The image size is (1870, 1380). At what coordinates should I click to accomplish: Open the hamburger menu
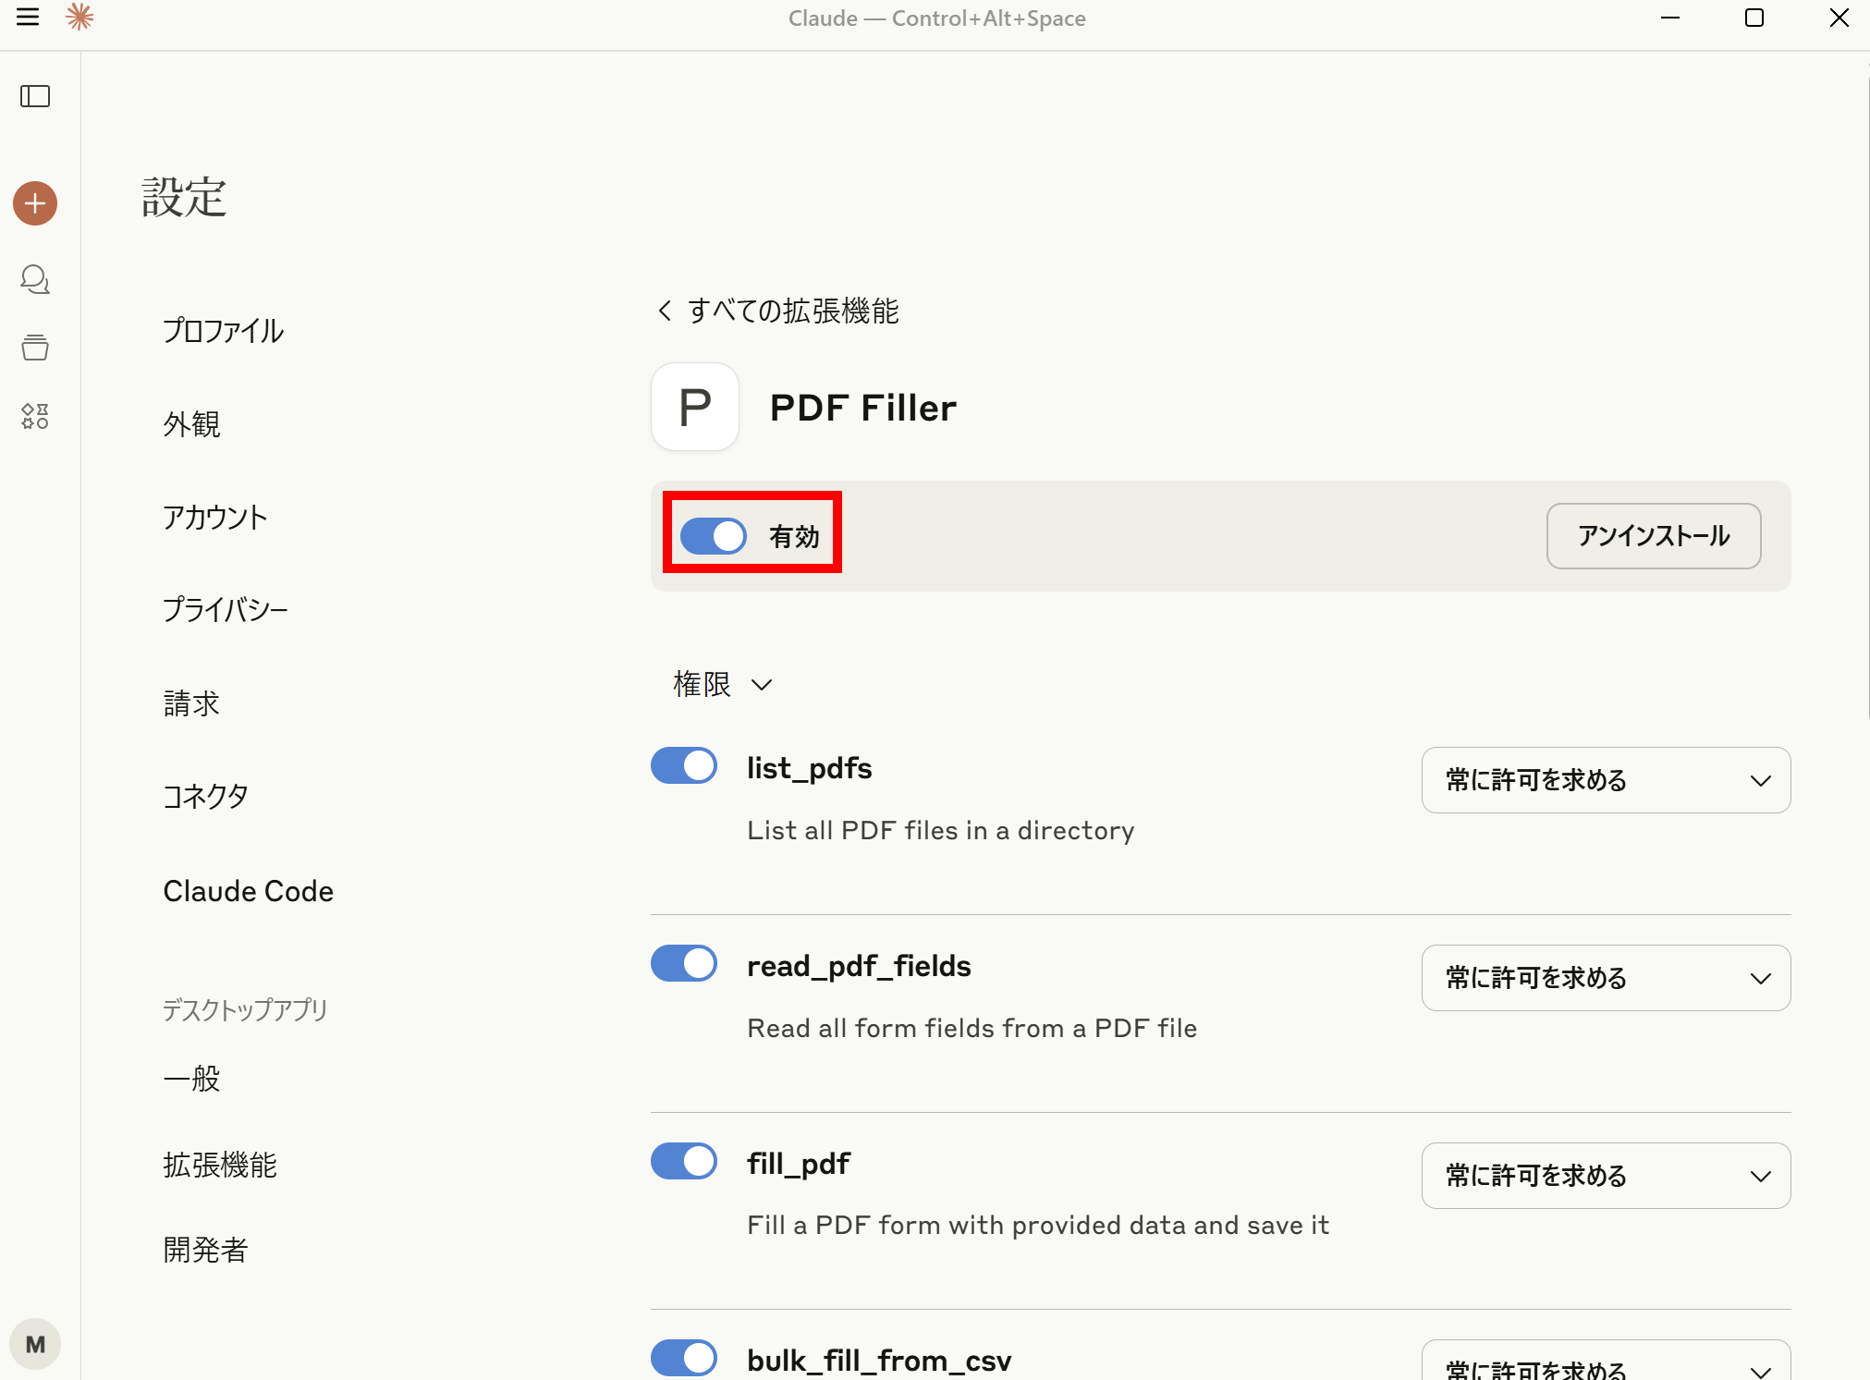28,17
